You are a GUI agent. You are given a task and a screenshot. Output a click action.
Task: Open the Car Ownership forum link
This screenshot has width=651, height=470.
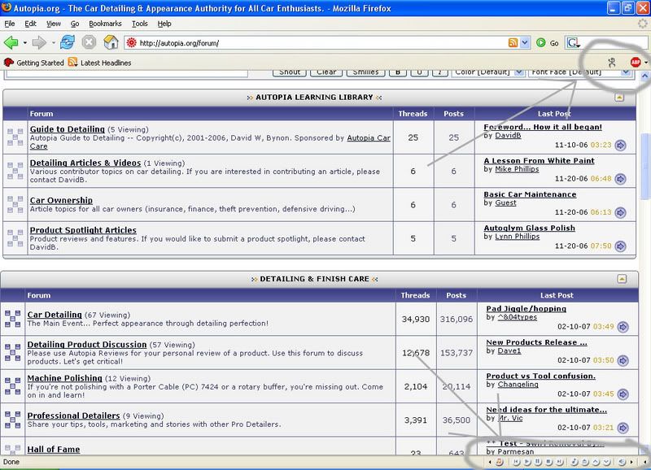point(61,200)
